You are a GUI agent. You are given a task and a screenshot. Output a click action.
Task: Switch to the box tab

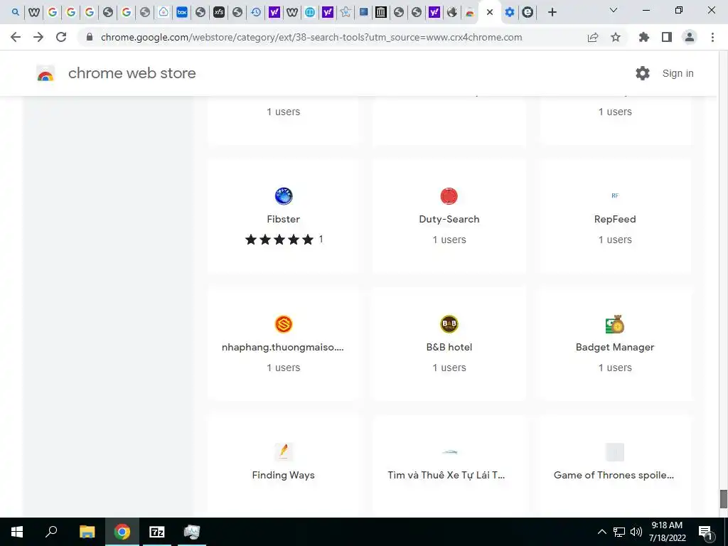tap(182, 12)
